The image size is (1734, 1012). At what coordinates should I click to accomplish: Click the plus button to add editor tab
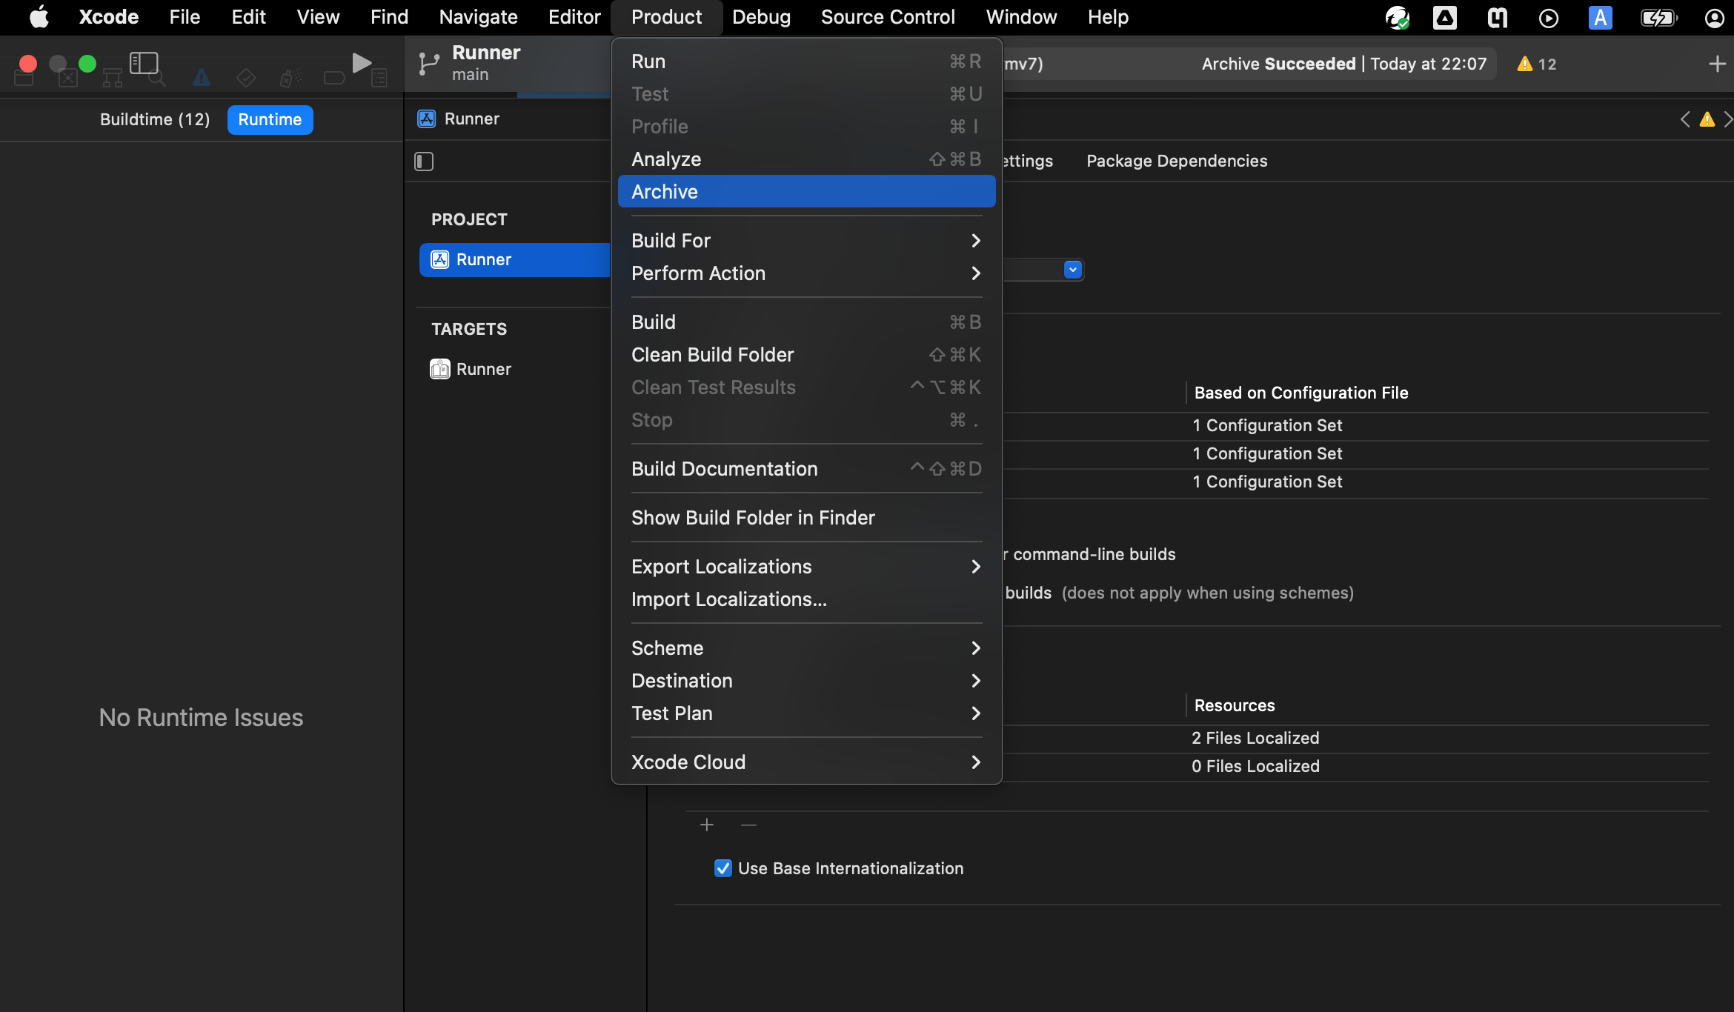pos(1717,64)
